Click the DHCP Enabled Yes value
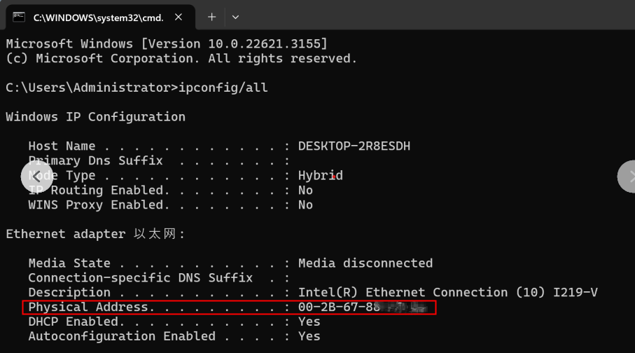Screen dimensions: 635x353 point(309,321)
